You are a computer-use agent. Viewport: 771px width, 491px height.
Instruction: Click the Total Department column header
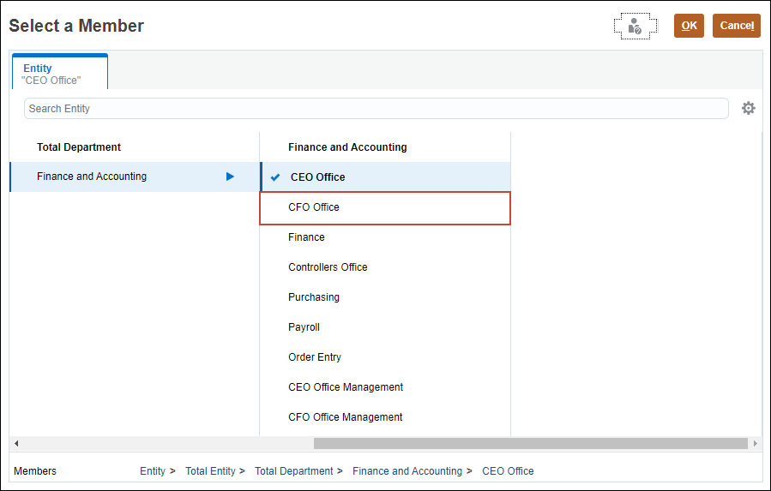[79, 147]
